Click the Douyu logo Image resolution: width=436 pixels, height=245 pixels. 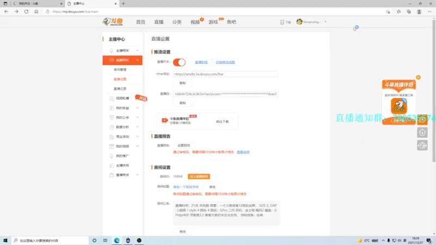click(x=113, y=22)
